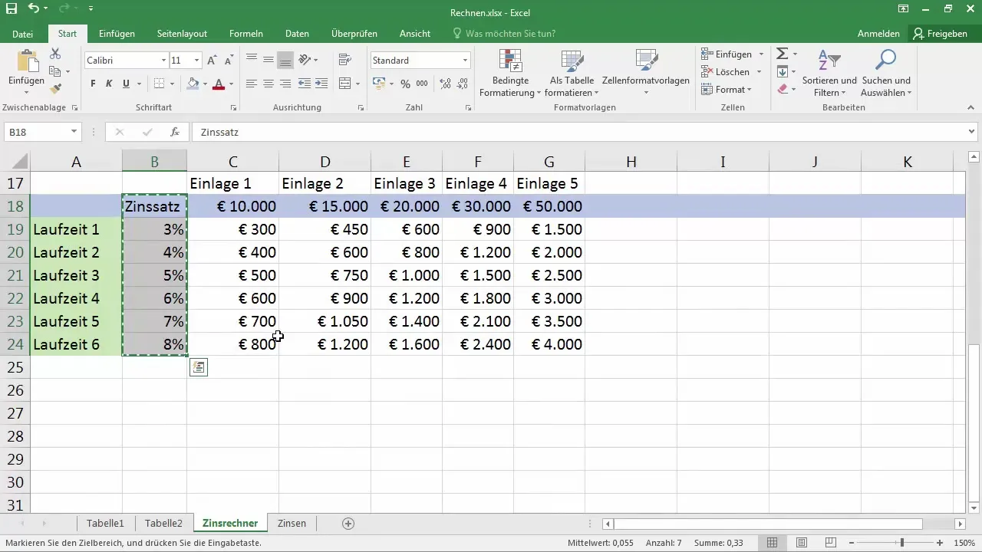
Task: Open the Datei tab
Action: pos(23,34)
